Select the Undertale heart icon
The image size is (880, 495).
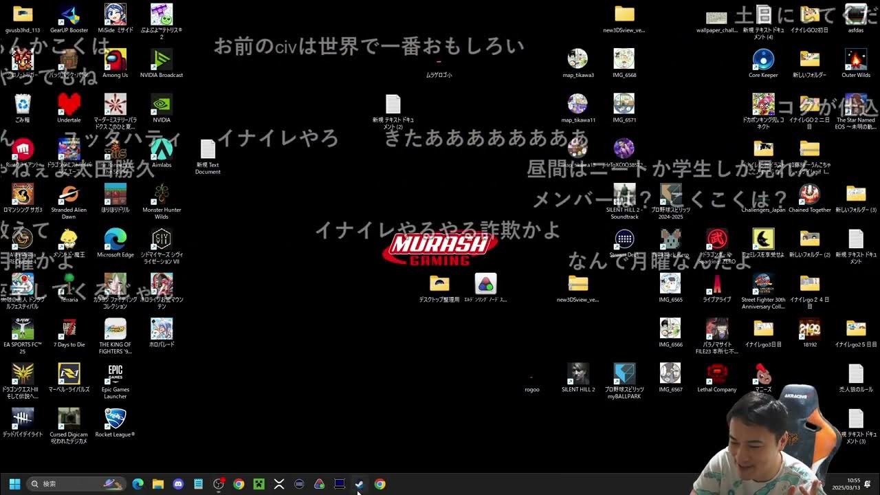tap(69, 104)
